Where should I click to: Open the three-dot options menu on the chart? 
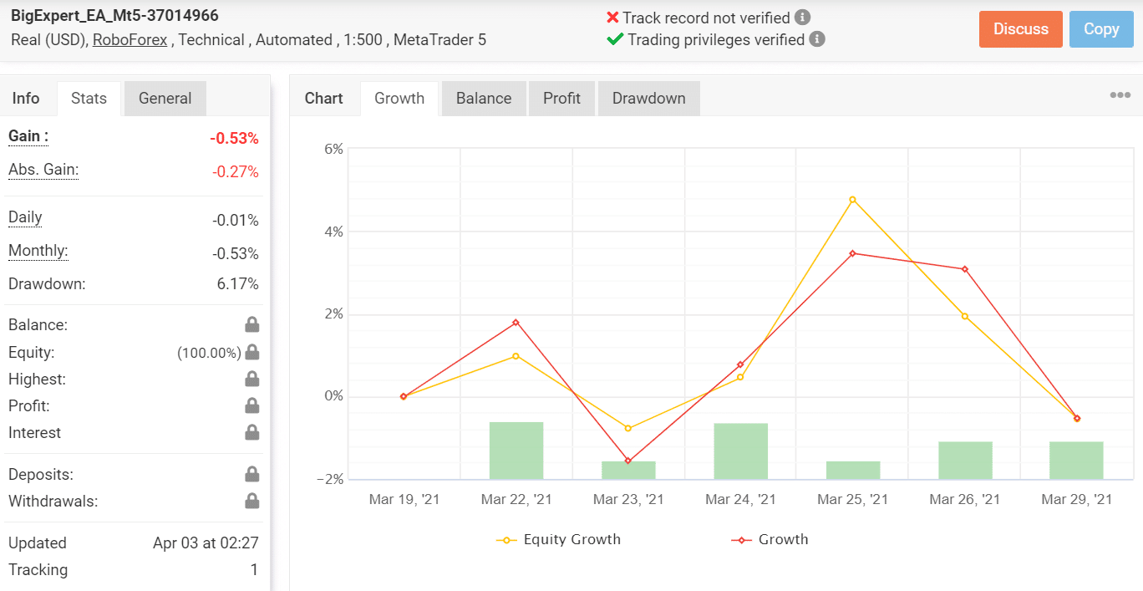1120,94
